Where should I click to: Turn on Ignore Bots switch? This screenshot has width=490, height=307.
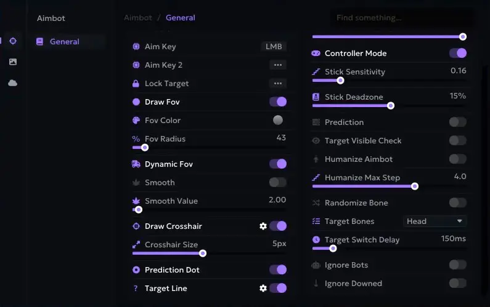pyautogui.click(x=458, y=265)
